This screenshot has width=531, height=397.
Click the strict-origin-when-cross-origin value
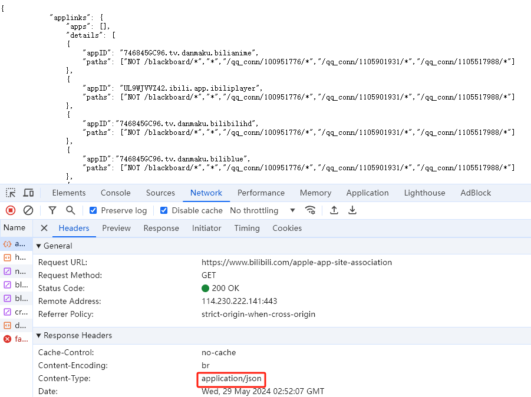pos(258,314)
